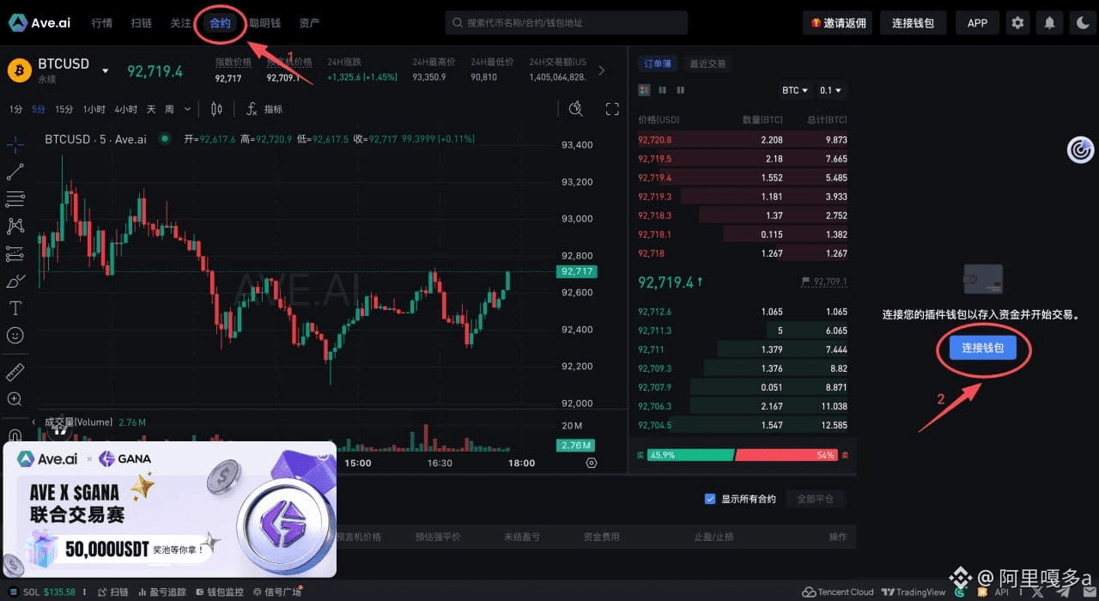The image size is (1099, 601).
Task: Show asks-only order book layout
Action: click(x=681, y=90)
